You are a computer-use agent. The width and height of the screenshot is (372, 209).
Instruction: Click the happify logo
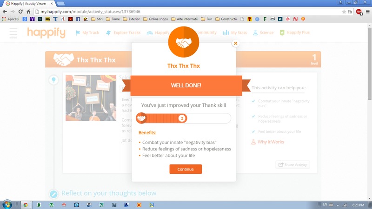pyautogui.click(x=47, y=33)
